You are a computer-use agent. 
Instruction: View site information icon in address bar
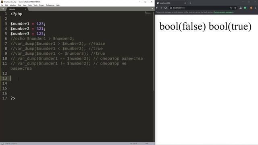[171, 8]
